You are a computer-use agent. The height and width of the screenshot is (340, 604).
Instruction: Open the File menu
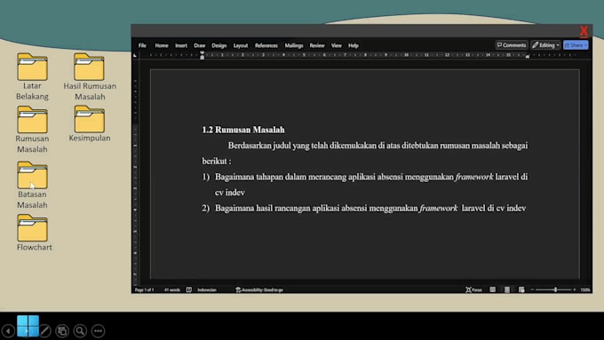pos(142,45)
